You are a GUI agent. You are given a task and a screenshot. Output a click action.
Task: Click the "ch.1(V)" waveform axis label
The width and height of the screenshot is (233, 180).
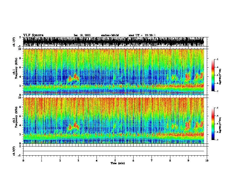coord(14,42)
